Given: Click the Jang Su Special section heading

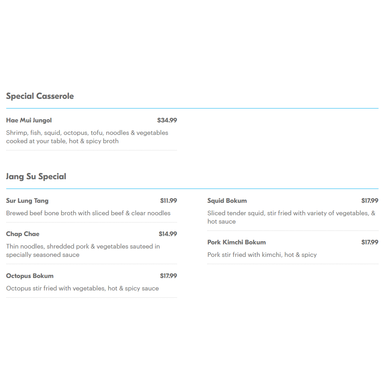Looking at the screenshot, I should (x=36, y=177).
